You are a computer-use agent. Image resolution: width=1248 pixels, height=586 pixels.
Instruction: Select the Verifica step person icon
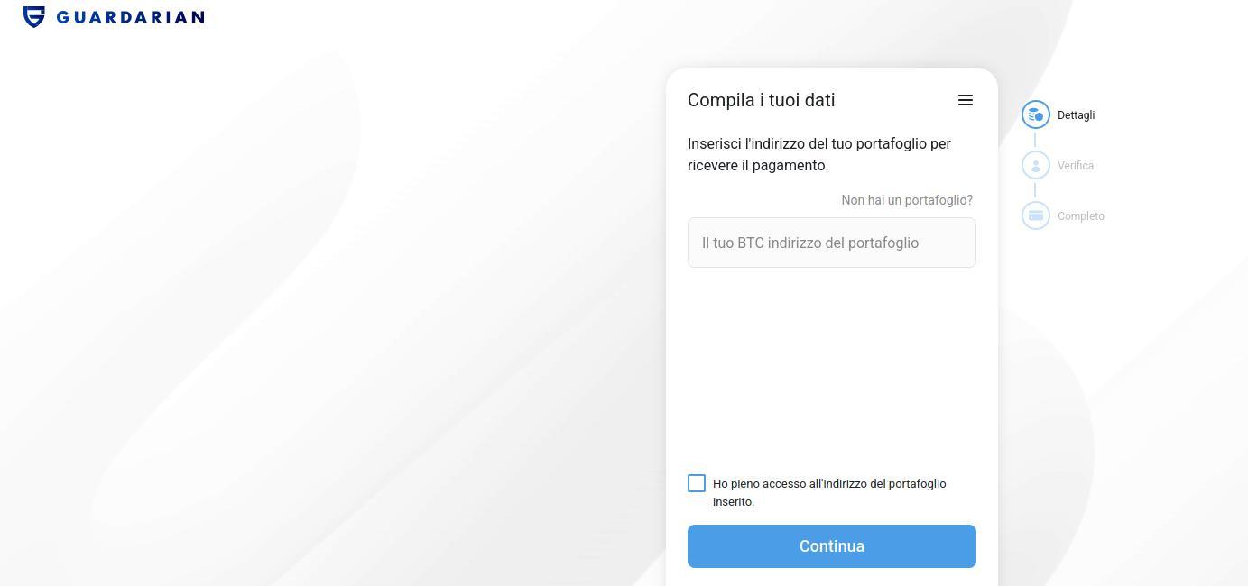(1036, 165)
